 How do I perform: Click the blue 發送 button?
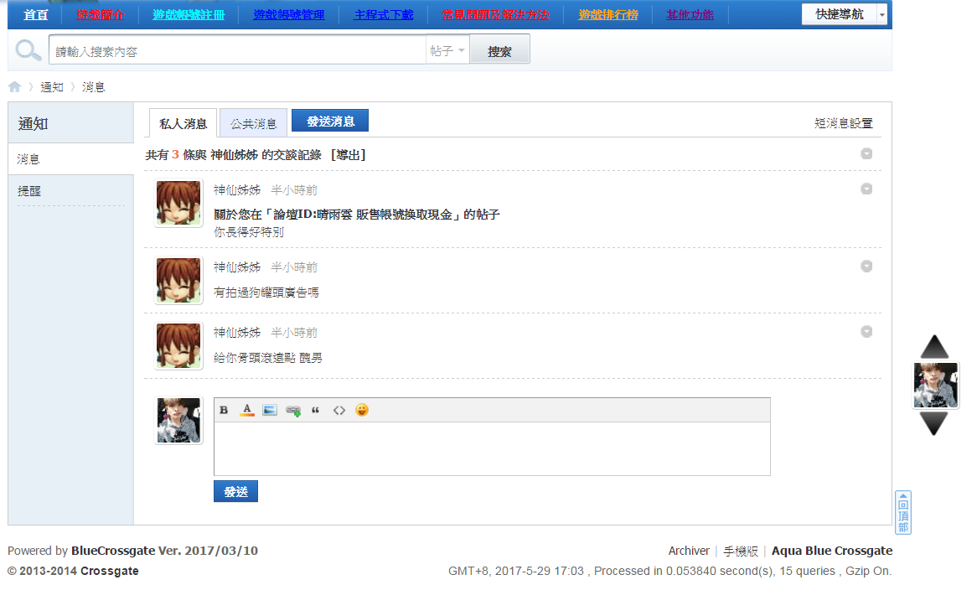point(235,491)
